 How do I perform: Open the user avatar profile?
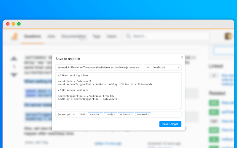[x=228, y=36]
